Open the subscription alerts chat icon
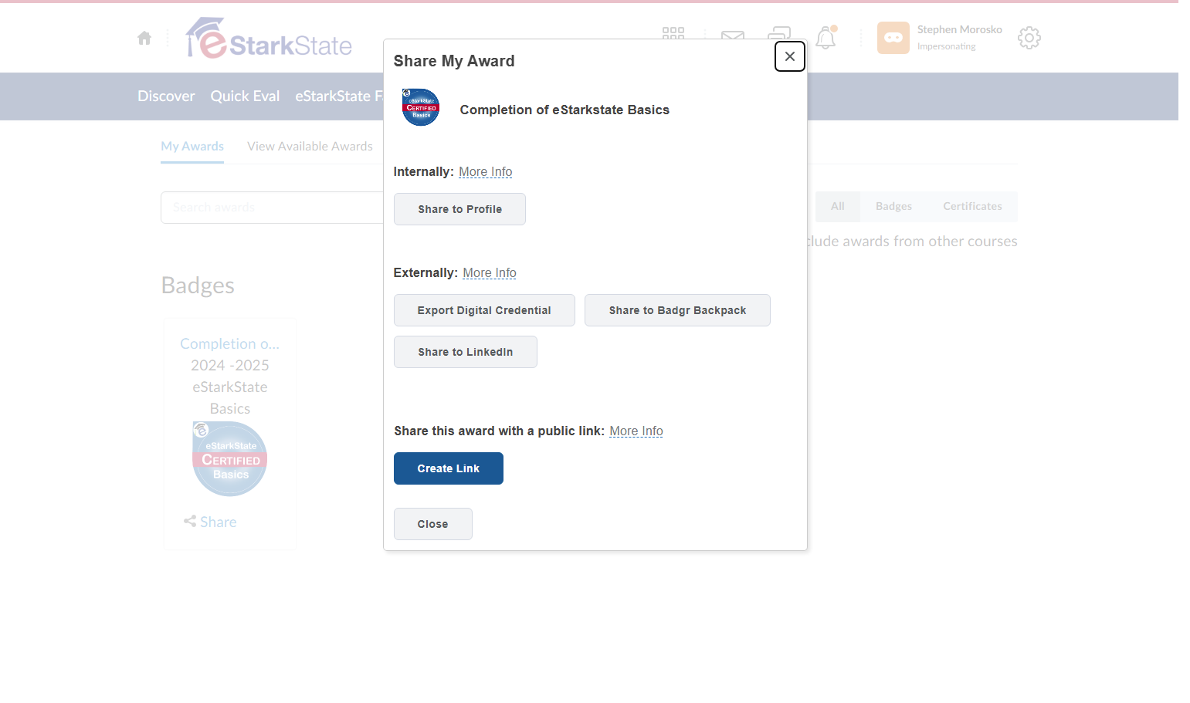Viewport: 1190px width, 703px height. click(x=779, y=33)
